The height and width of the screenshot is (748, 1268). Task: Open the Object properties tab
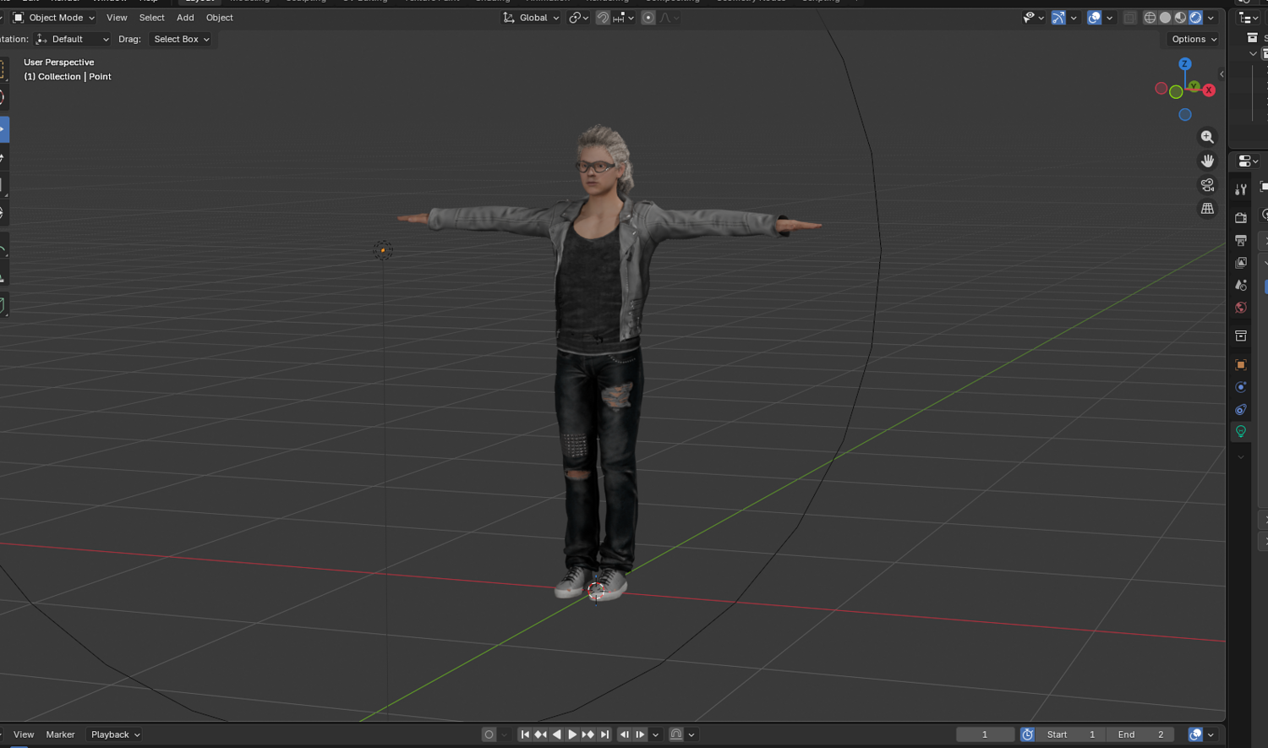[x=1241, y=365]
